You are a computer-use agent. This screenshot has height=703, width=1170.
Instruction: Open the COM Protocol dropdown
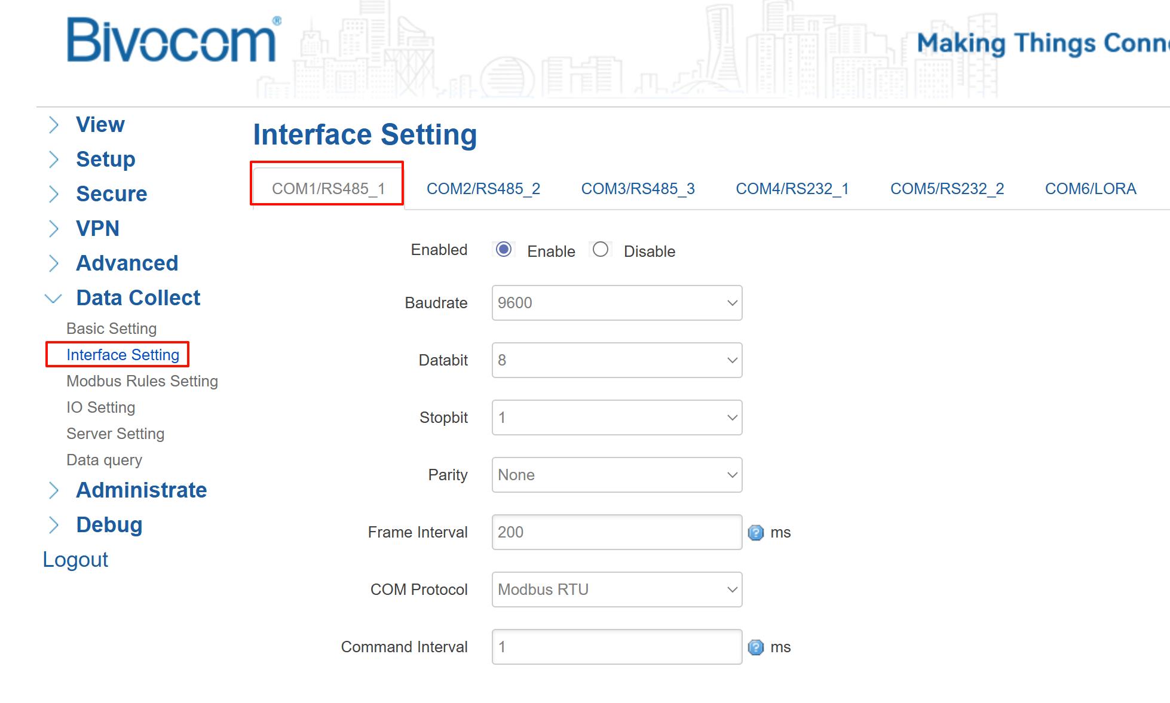616,590
